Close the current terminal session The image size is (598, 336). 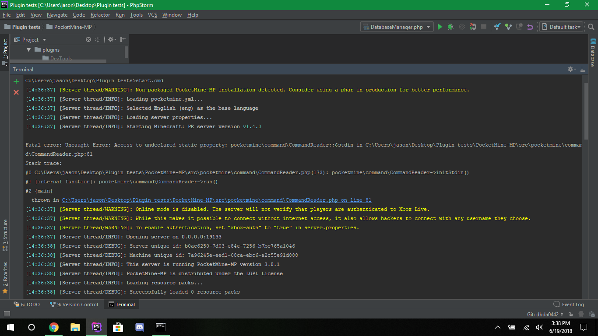pyautogui.click(x=16, y=92)
